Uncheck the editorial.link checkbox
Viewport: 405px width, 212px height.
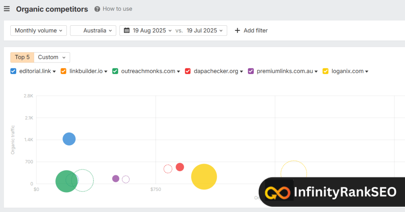point(13,71)
